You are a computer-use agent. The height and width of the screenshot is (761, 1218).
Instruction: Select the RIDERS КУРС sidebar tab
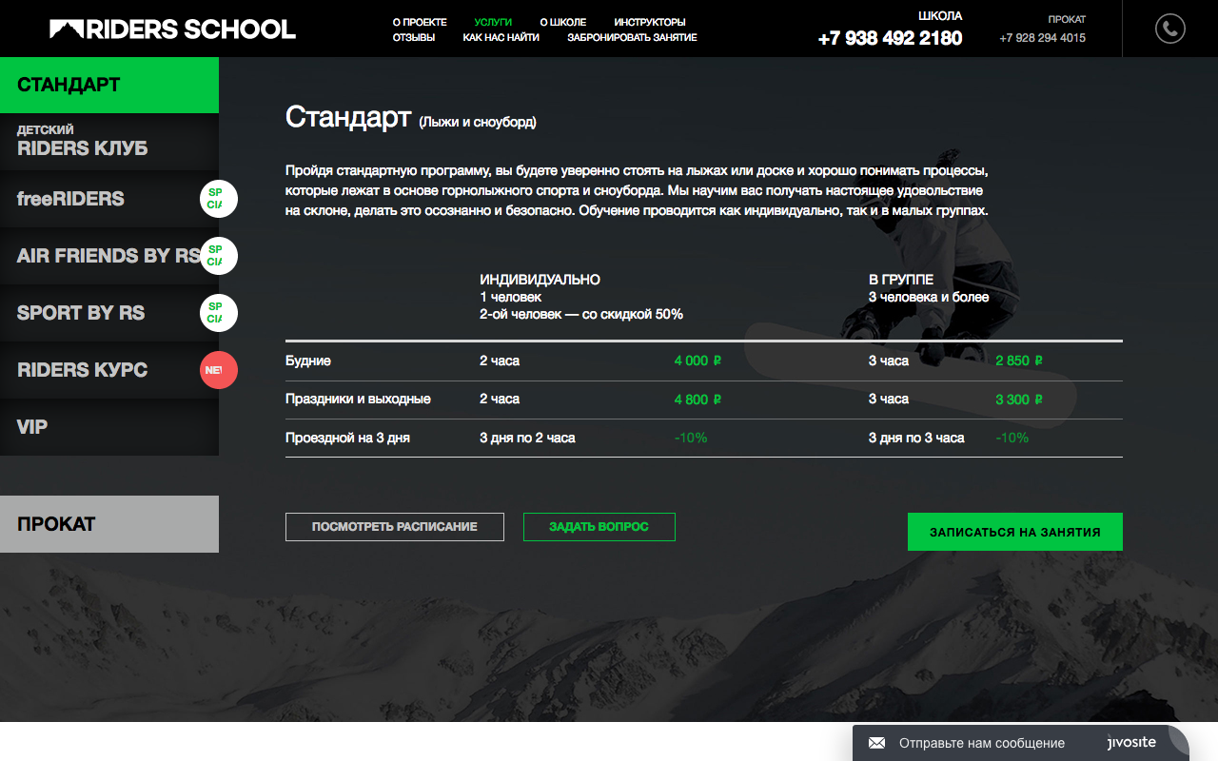click(109, 370)
